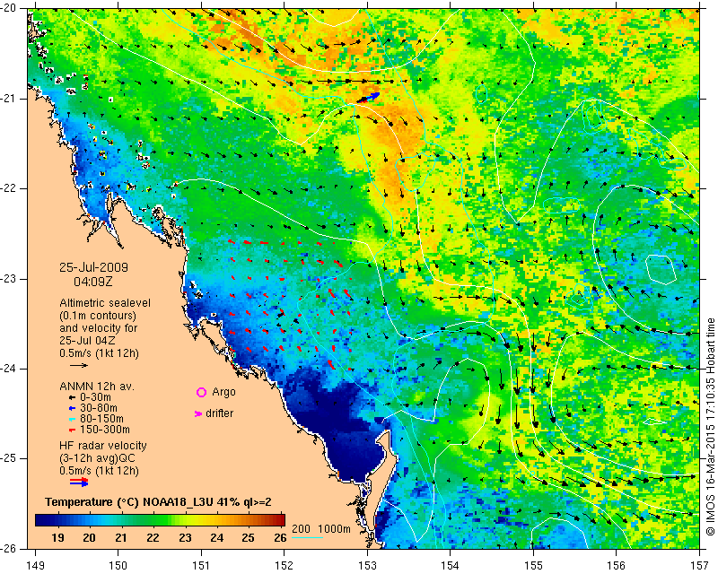Click the '21' colorbar tick label
This screenshot has height=574, width=718.
121,537
